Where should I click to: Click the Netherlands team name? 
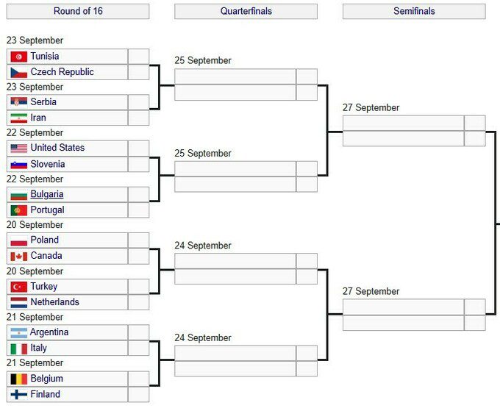(54, 302)
